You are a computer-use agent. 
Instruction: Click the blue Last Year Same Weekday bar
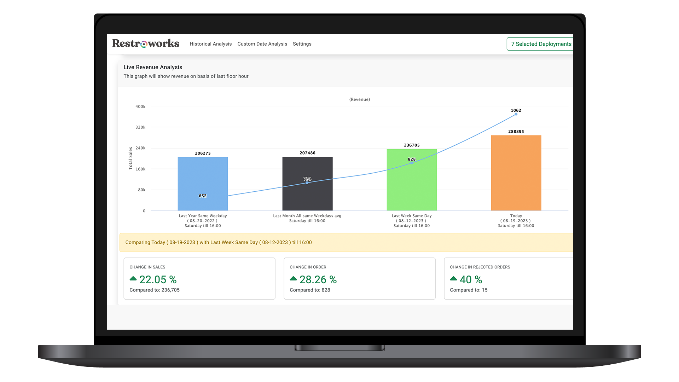[203, 184]
